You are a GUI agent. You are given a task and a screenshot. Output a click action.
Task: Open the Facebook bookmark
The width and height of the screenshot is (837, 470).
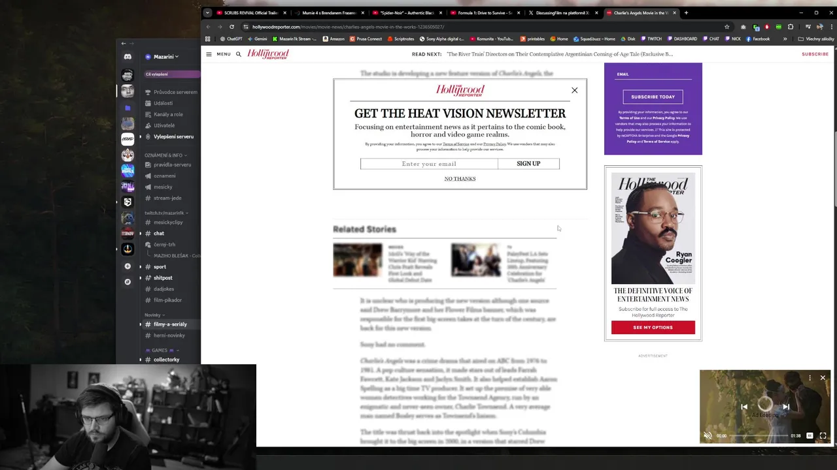(x=758, y=39)
